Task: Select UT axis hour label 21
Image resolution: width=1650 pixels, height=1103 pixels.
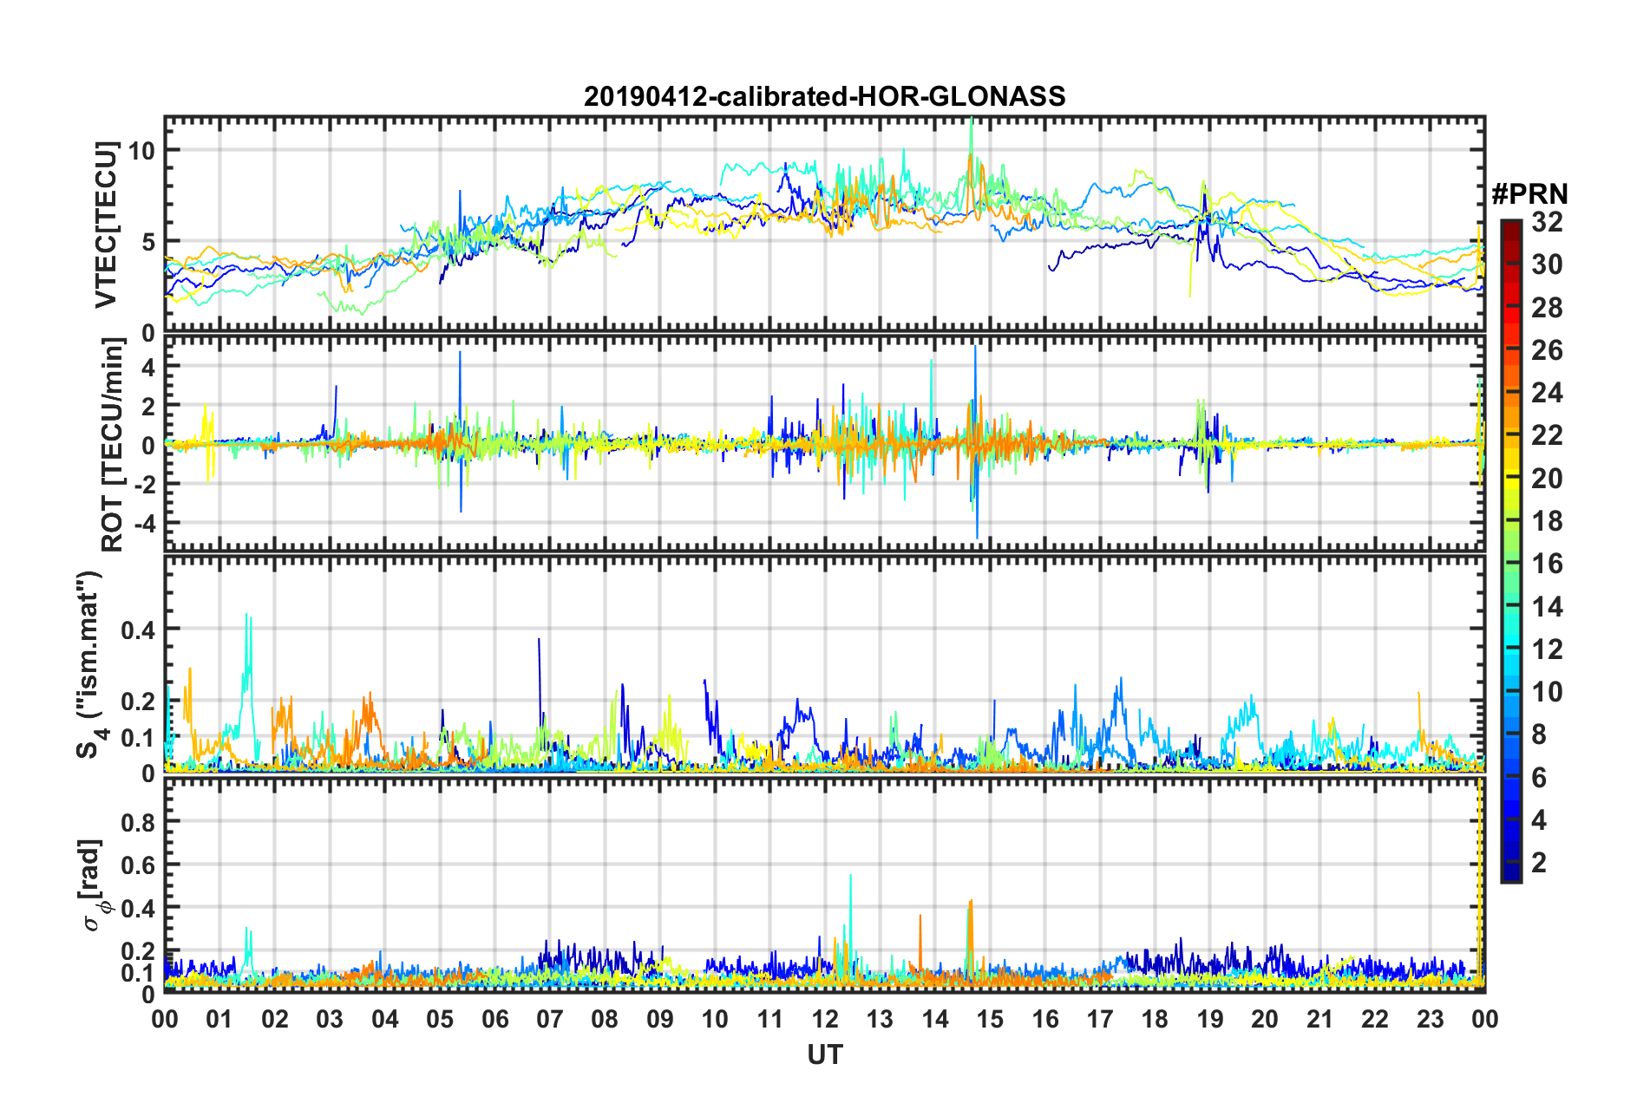Action: [1320, 1019]
